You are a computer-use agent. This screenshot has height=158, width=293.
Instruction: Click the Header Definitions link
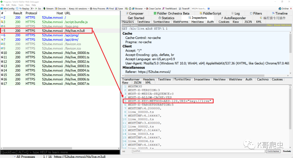click(x=282, y=25)
